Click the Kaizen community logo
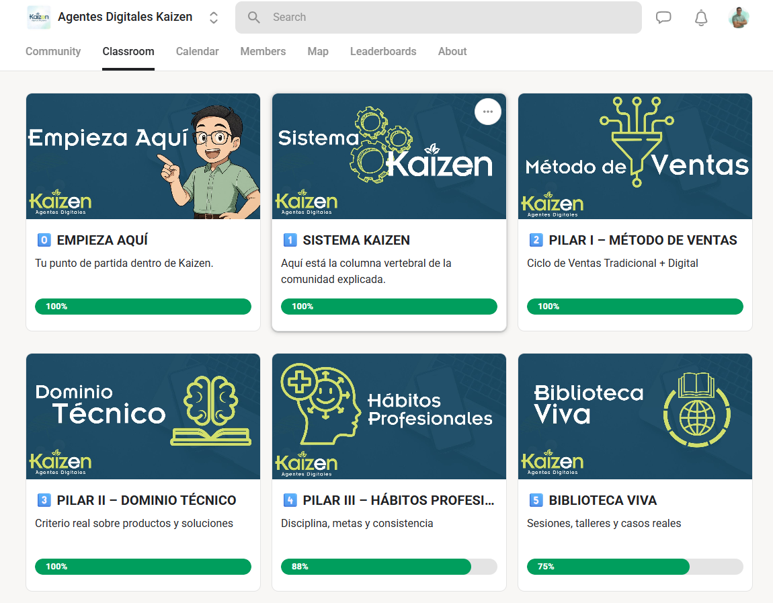This screenshot has height=603, width=773. pos(39,17)
